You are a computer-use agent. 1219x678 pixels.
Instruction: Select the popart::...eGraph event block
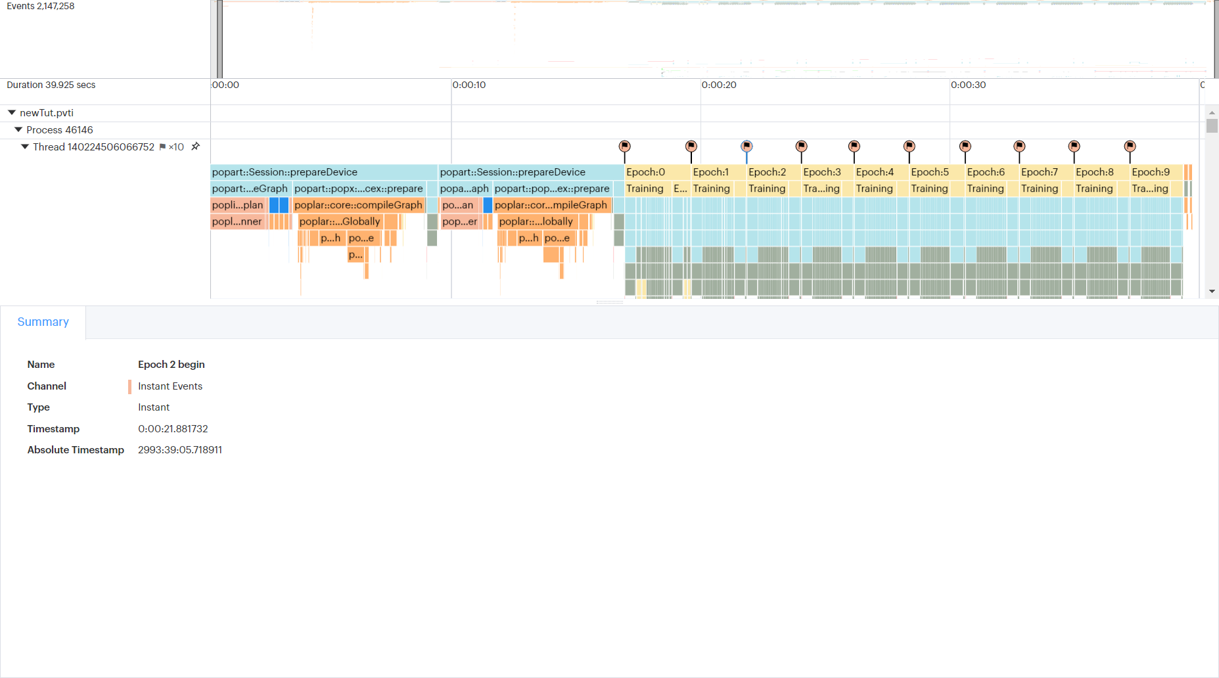coord(250,189)
